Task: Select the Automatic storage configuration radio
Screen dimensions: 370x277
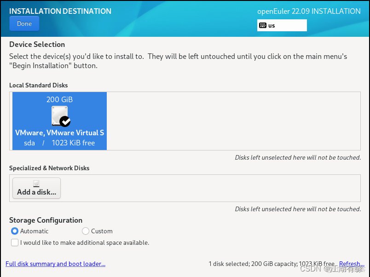Action: pos(15,231)
